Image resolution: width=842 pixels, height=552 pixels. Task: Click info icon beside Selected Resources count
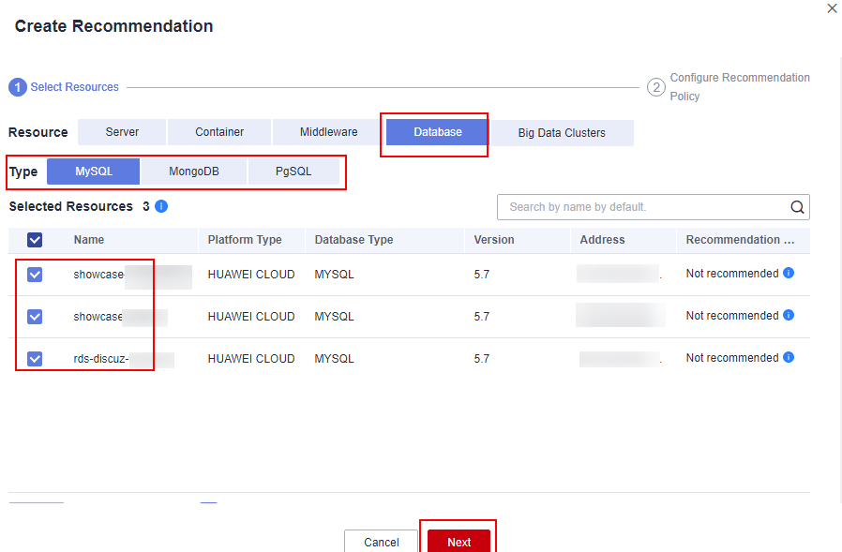161,206
